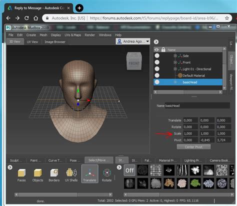Open the Lighting Presets tab
This screenshot has width=237, height=206.
click(x=193, y=160)
